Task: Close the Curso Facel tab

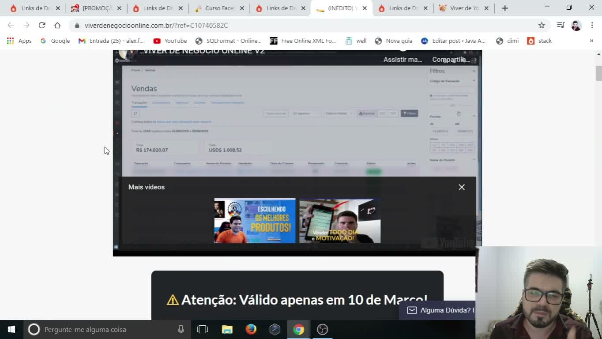Action: tap(242, 8)
